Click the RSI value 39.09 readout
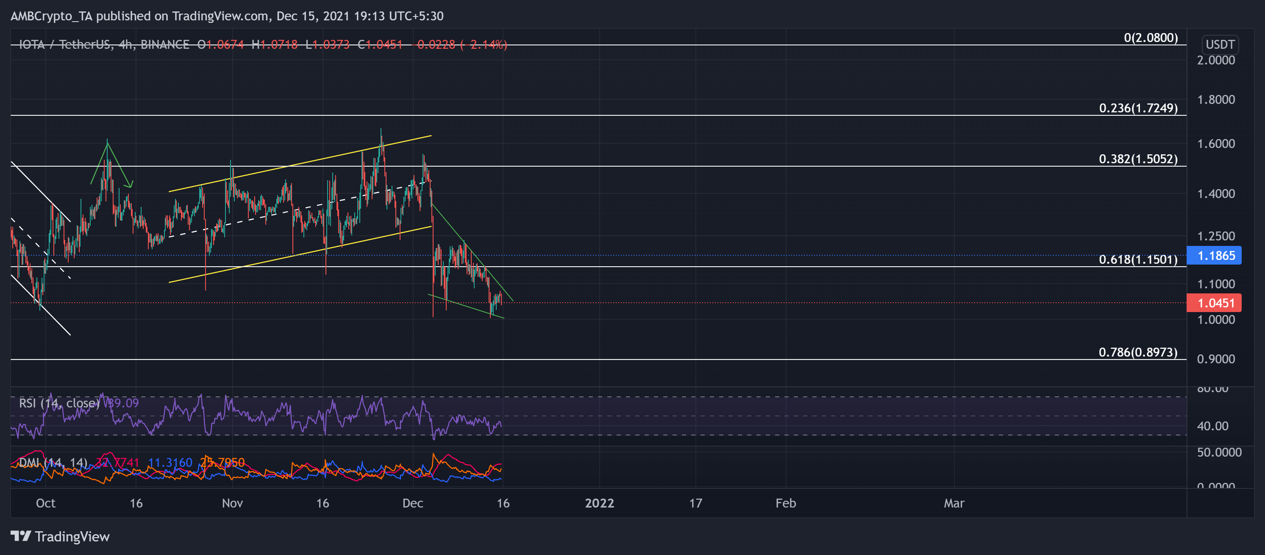This screenshot has width=1265, height=555. pos(123,403)
